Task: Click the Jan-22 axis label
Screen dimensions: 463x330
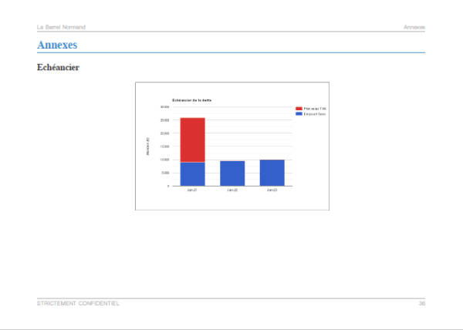Action: click(x=232, y=190)
